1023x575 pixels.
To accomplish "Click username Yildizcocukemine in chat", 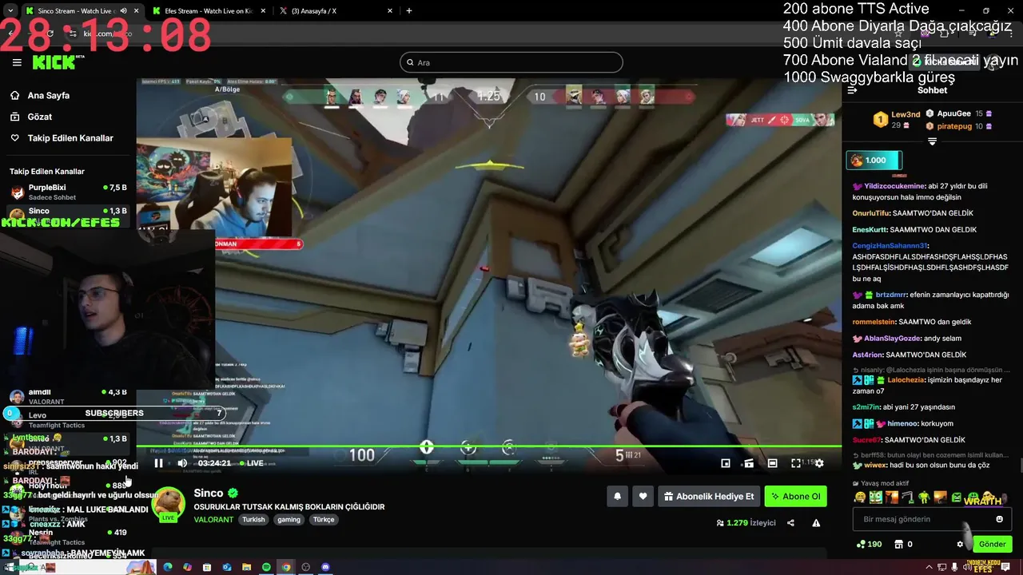I will pyautogui.click(x=895, y=186).
